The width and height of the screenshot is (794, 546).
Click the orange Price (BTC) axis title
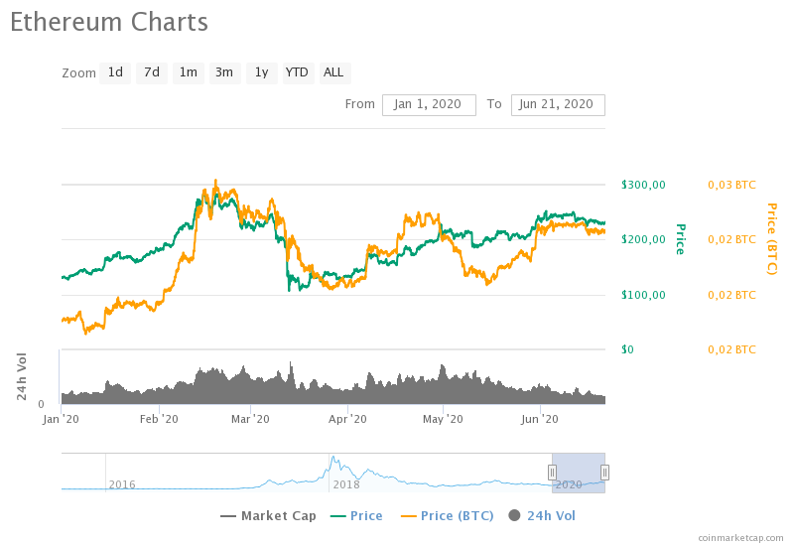(771, 239)
